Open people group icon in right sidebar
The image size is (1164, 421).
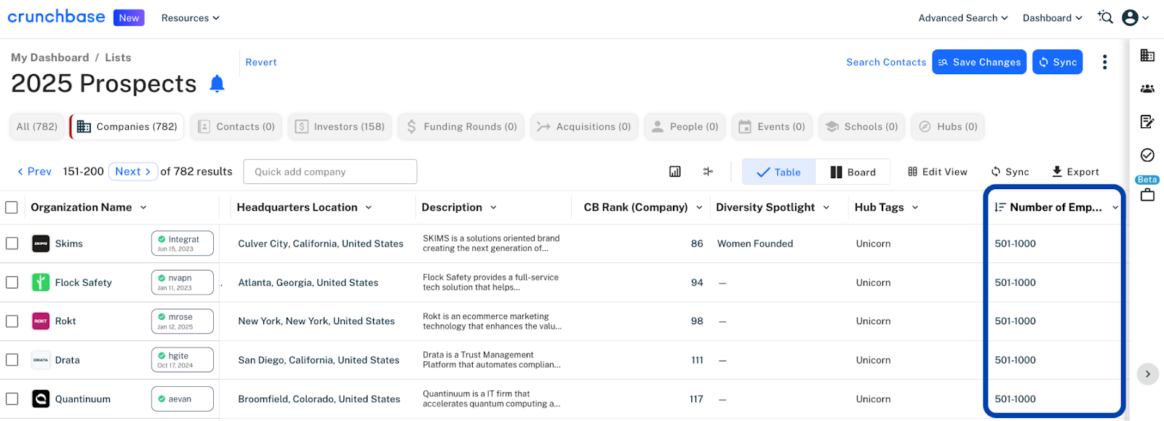pyautogui.click(x=1147, y=89)
